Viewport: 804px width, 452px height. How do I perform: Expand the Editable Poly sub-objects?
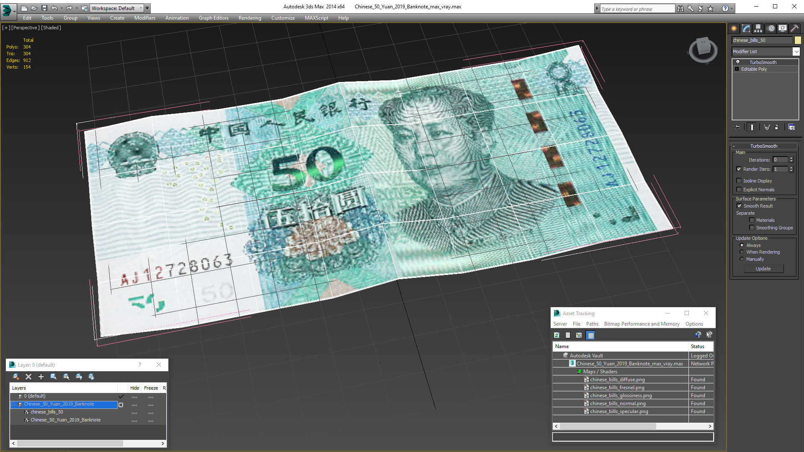click(x=737, y=69)
